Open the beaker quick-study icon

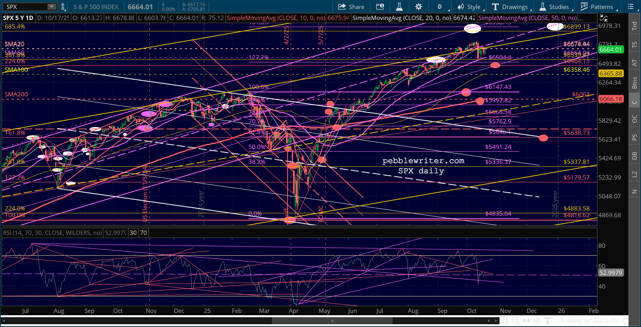399,7
